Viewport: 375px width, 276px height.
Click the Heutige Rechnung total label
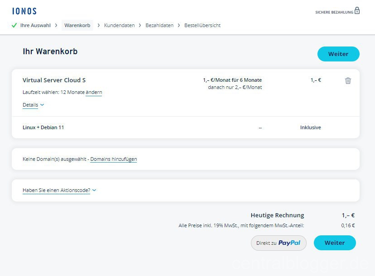pyautogui.click(x=277, y=215)
